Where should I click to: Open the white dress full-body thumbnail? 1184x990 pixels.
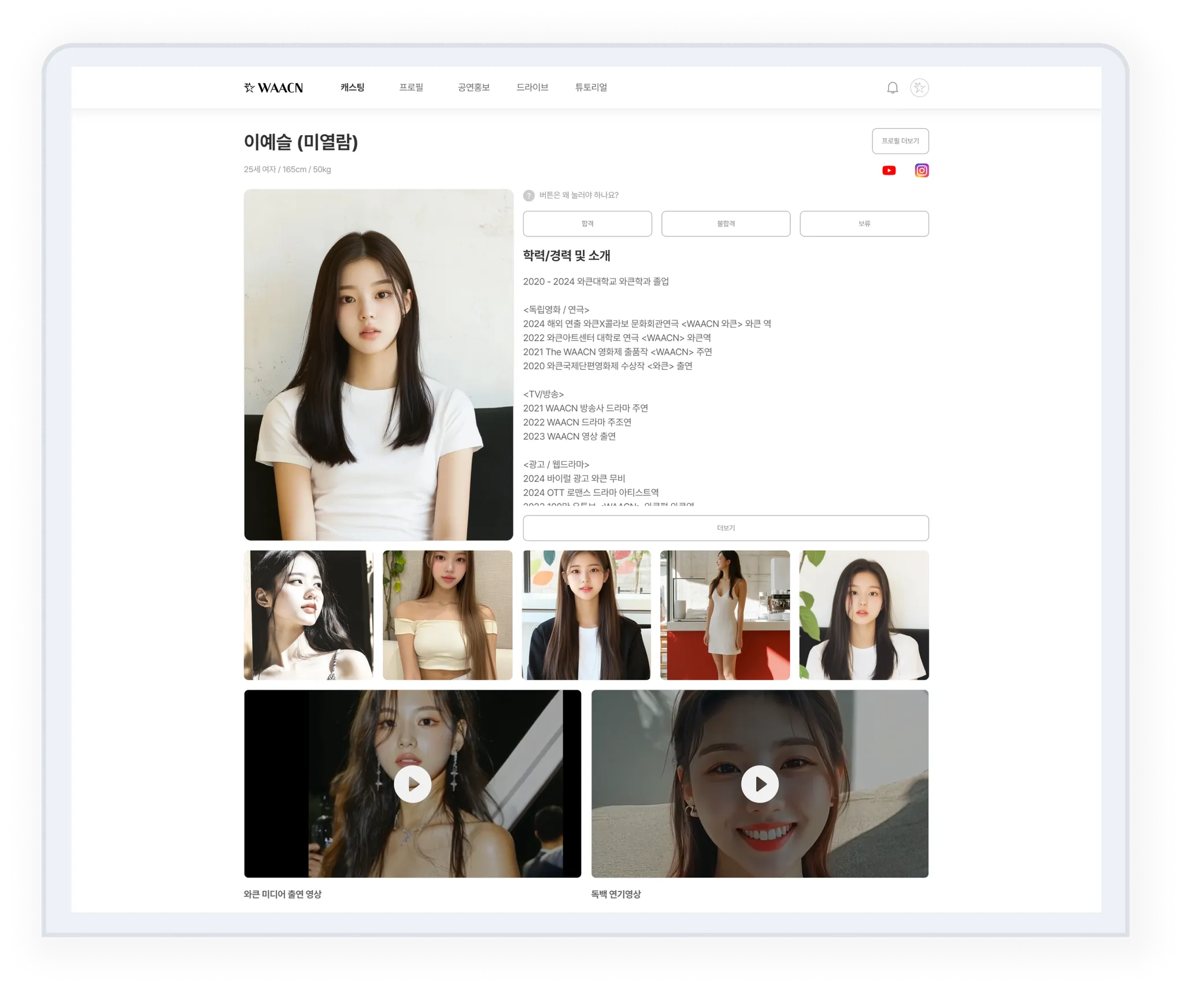click(x=725, y=615)
